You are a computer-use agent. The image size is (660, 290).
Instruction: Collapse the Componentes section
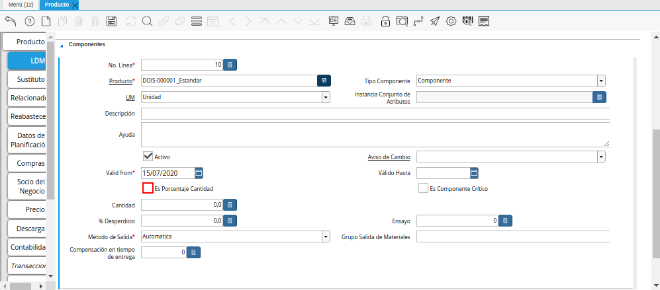tap(62, 45)
